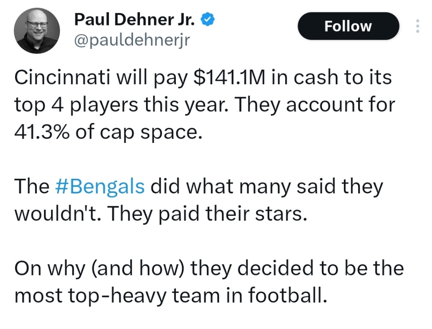Click the blue verified checkmark badge
Viewport: 432px width, 329px height.
point(208,19)
